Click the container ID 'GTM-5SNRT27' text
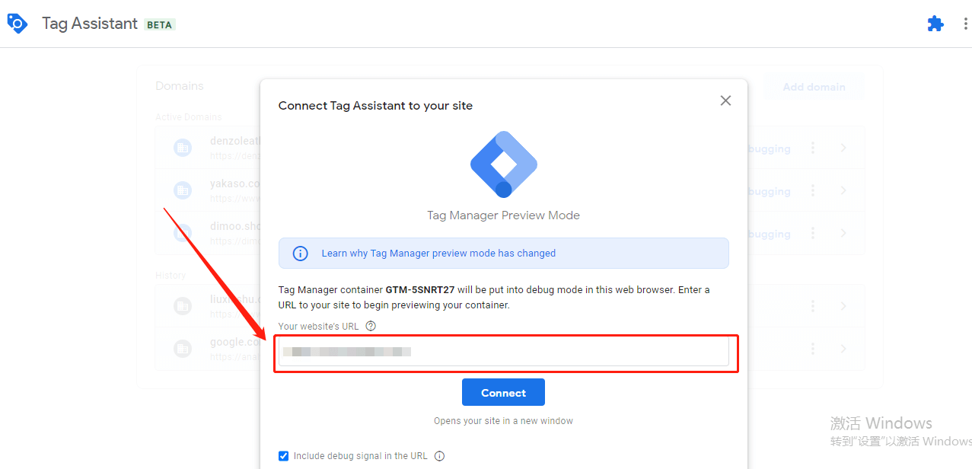This screenshot has height=469, width=972. pos(420,290)
